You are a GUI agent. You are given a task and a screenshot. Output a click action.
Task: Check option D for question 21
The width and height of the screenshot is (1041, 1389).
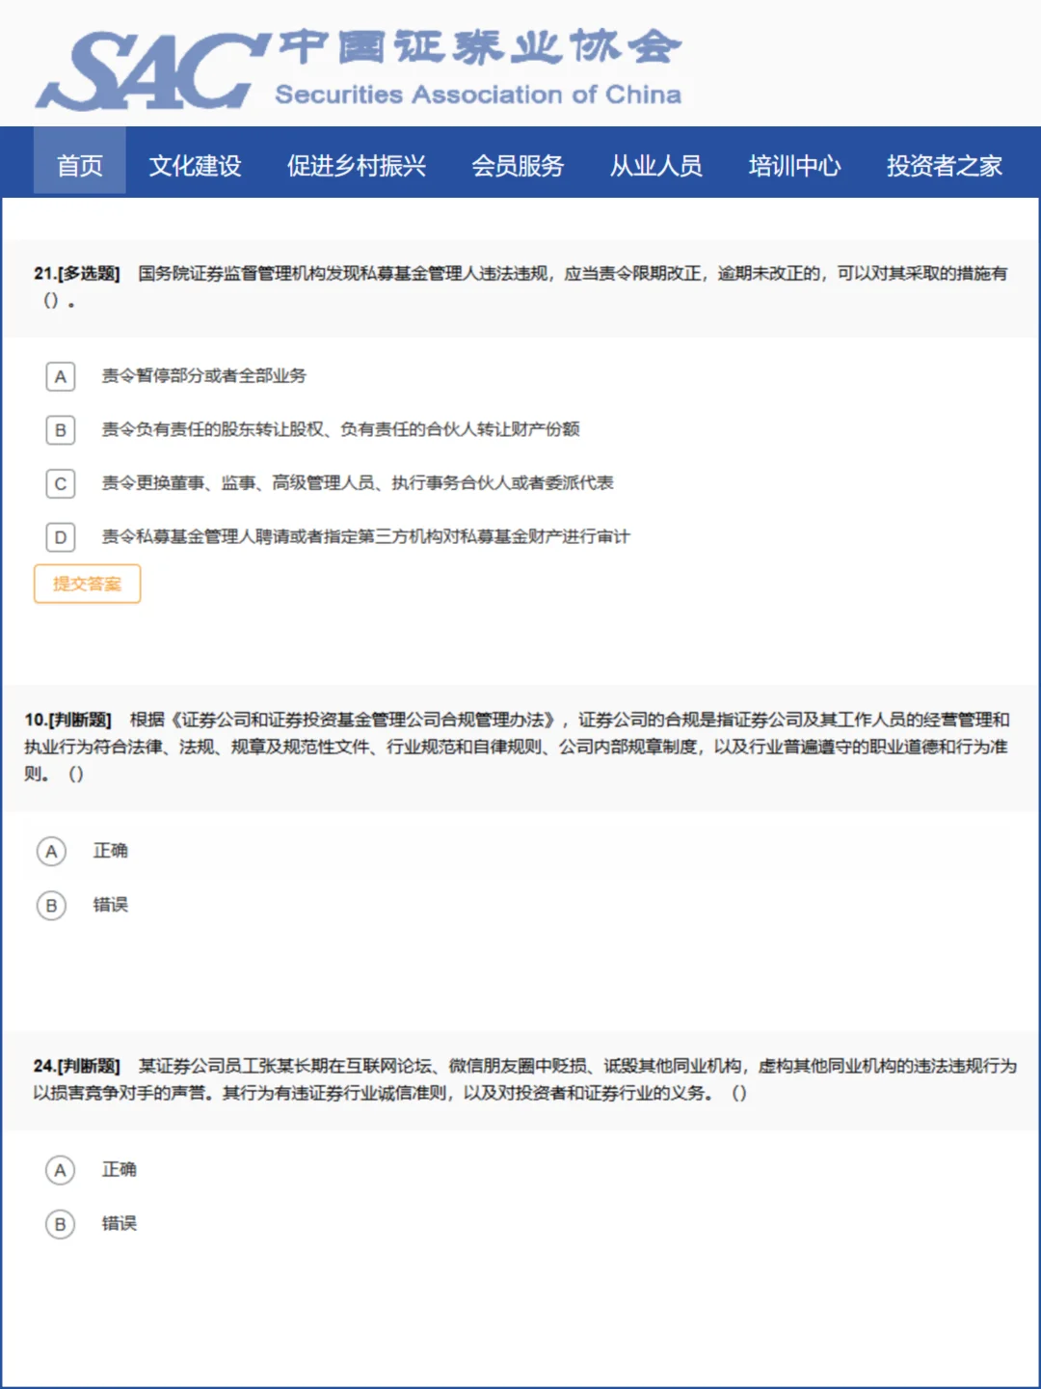click(x=61, y=537)
